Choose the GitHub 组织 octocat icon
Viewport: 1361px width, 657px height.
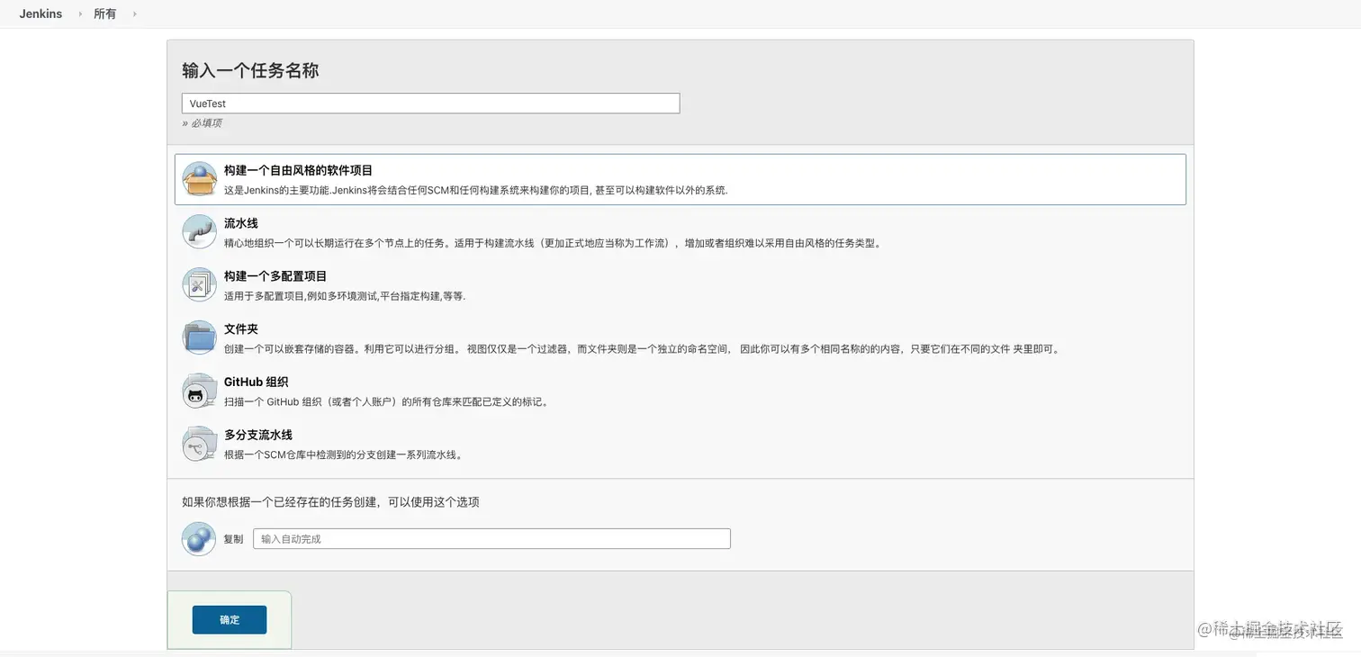[x=199, y=391]
